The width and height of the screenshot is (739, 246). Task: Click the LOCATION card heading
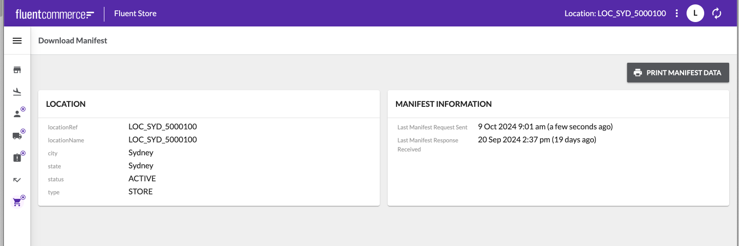point(66,104)
